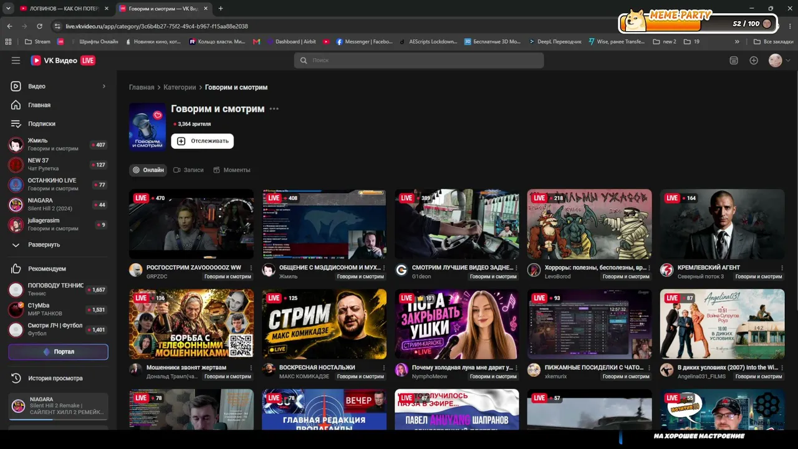Open Жмиль channel from subscriptions list
Screen dimensions: 798x449
click(x=58, y=145)
